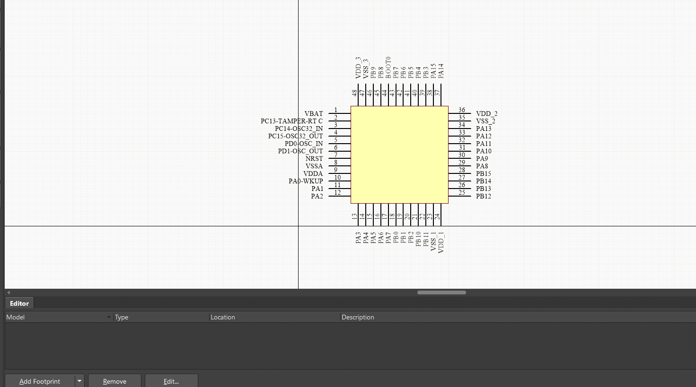This screenshot has height=387, width=696.
Task: Click the Add Footprint button
Action: [40, 381]
